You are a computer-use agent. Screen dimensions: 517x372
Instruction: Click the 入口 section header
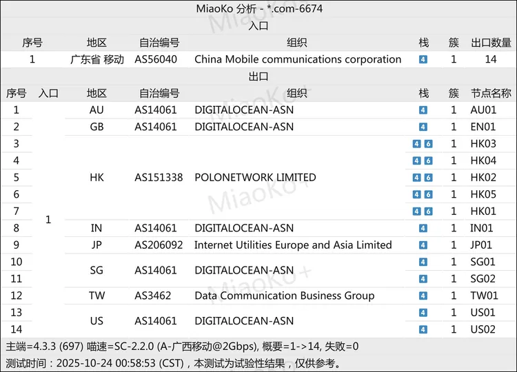tap(258, 25)
